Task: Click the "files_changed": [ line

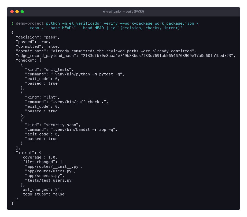Action: 41,162
